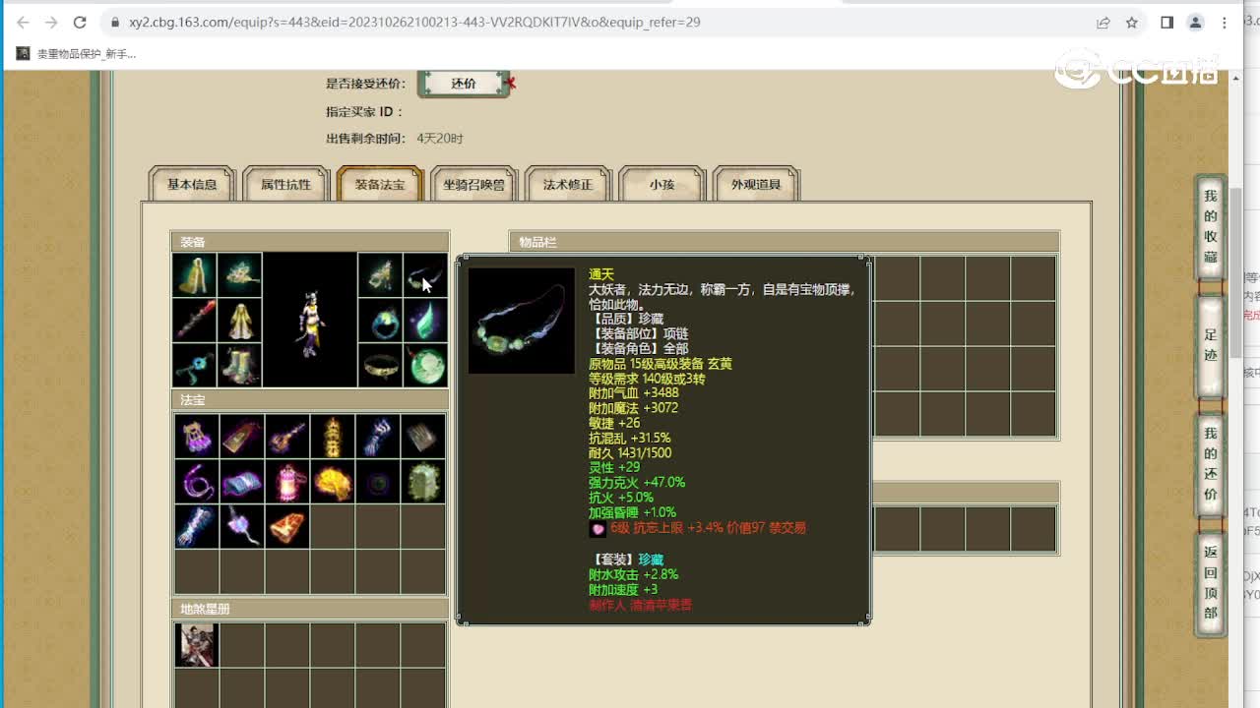Open the 外观道具 tab

tap(756, 184)
